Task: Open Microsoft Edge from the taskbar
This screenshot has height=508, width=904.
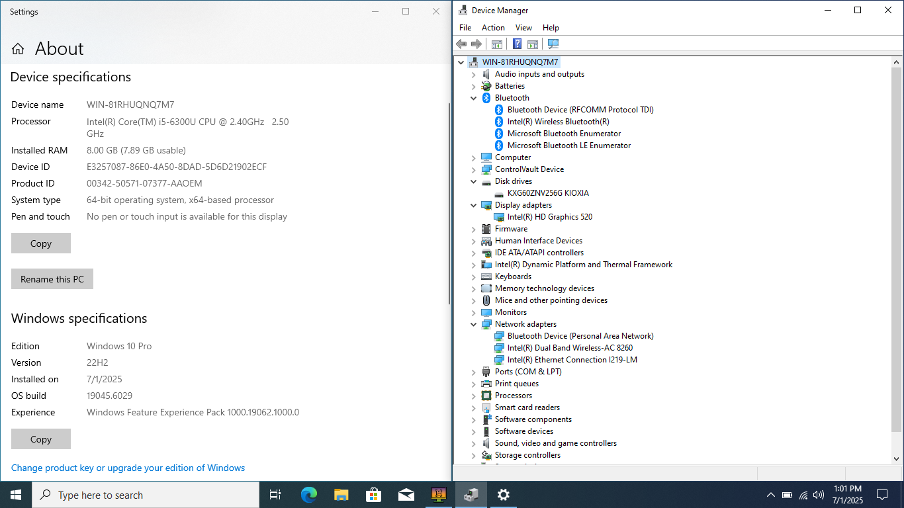Action: 308,495
